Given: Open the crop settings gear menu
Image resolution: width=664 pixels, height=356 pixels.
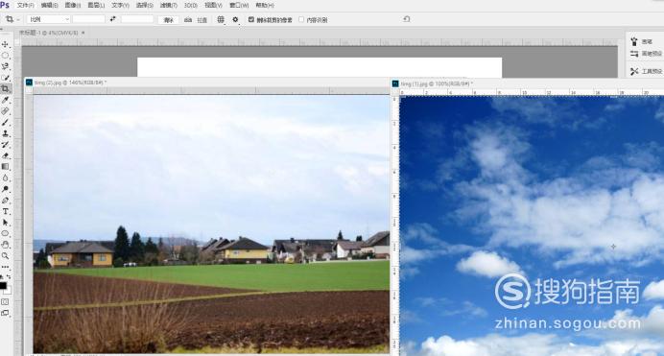Looking at the screenshot, I should coord(235,19).
